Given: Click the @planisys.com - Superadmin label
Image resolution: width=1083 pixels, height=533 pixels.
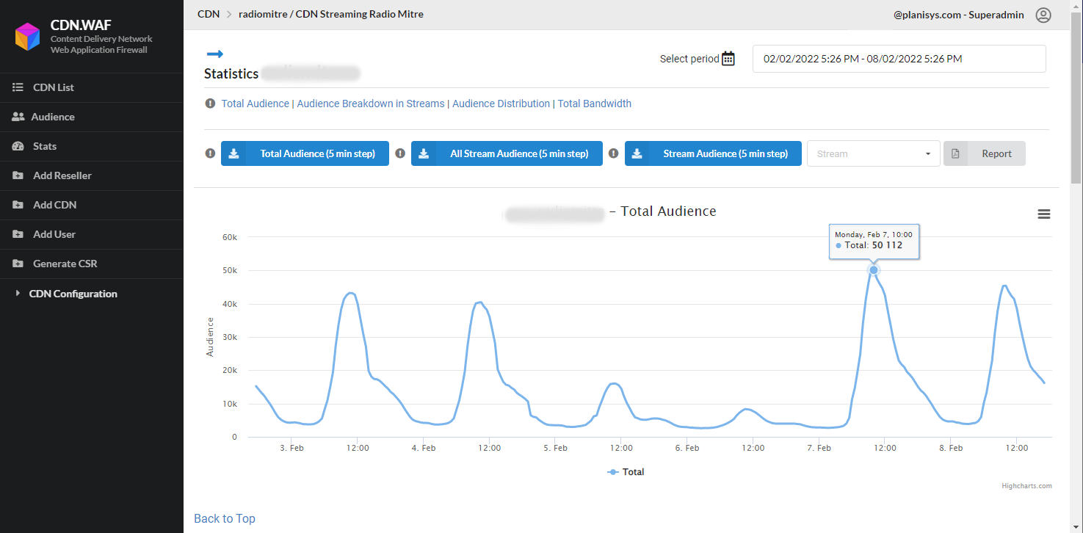Looking at the screenshot, I should 959,15.
